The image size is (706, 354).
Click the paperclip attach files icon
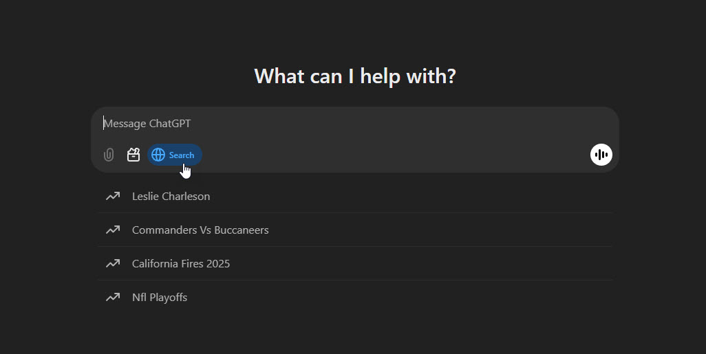pos(109,155)
